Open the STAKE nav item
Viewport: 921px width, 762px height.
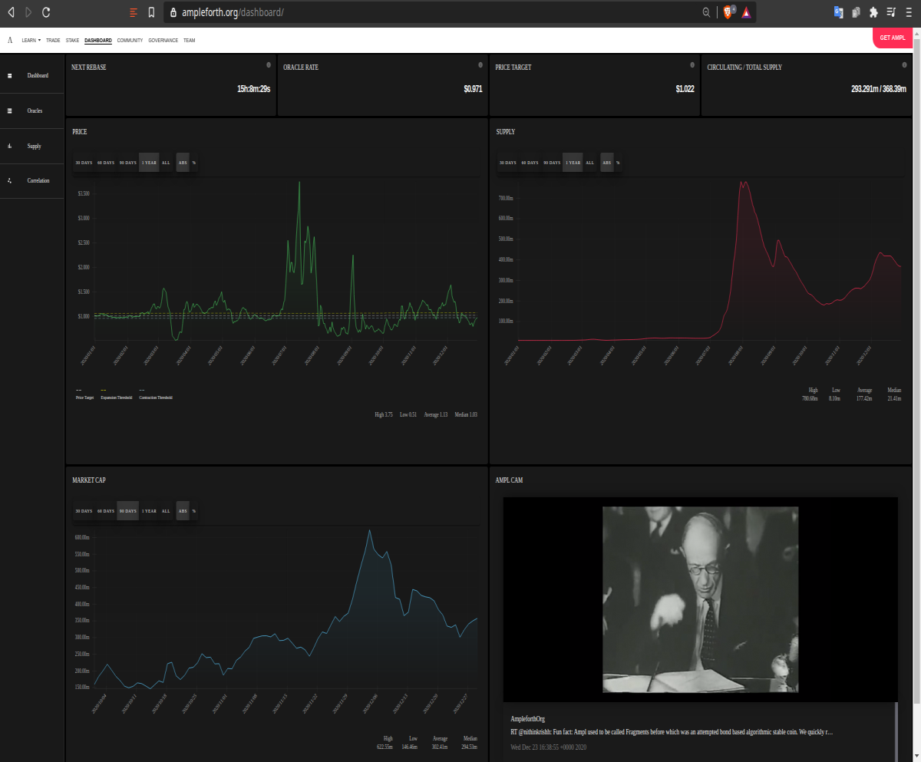click(73, 40)
